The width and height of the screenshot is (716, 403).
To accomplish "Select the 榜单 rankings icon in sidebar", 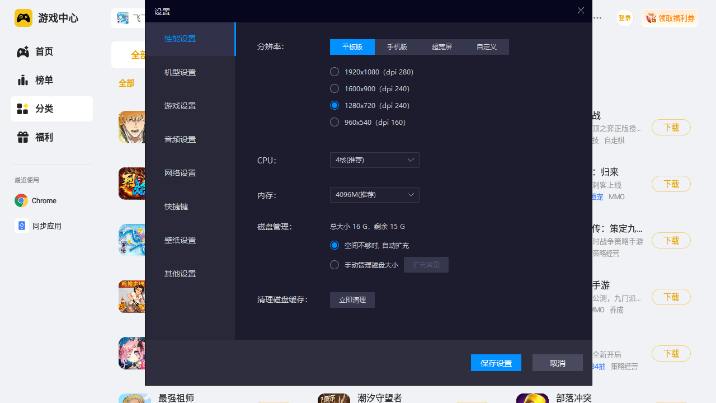I will (22, 80).
